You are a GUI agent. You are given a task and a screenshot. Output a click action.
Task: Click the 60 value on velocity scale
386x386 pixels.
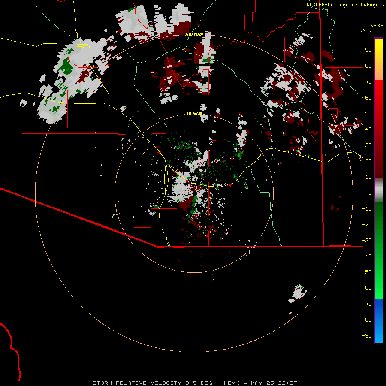point(368,97)
